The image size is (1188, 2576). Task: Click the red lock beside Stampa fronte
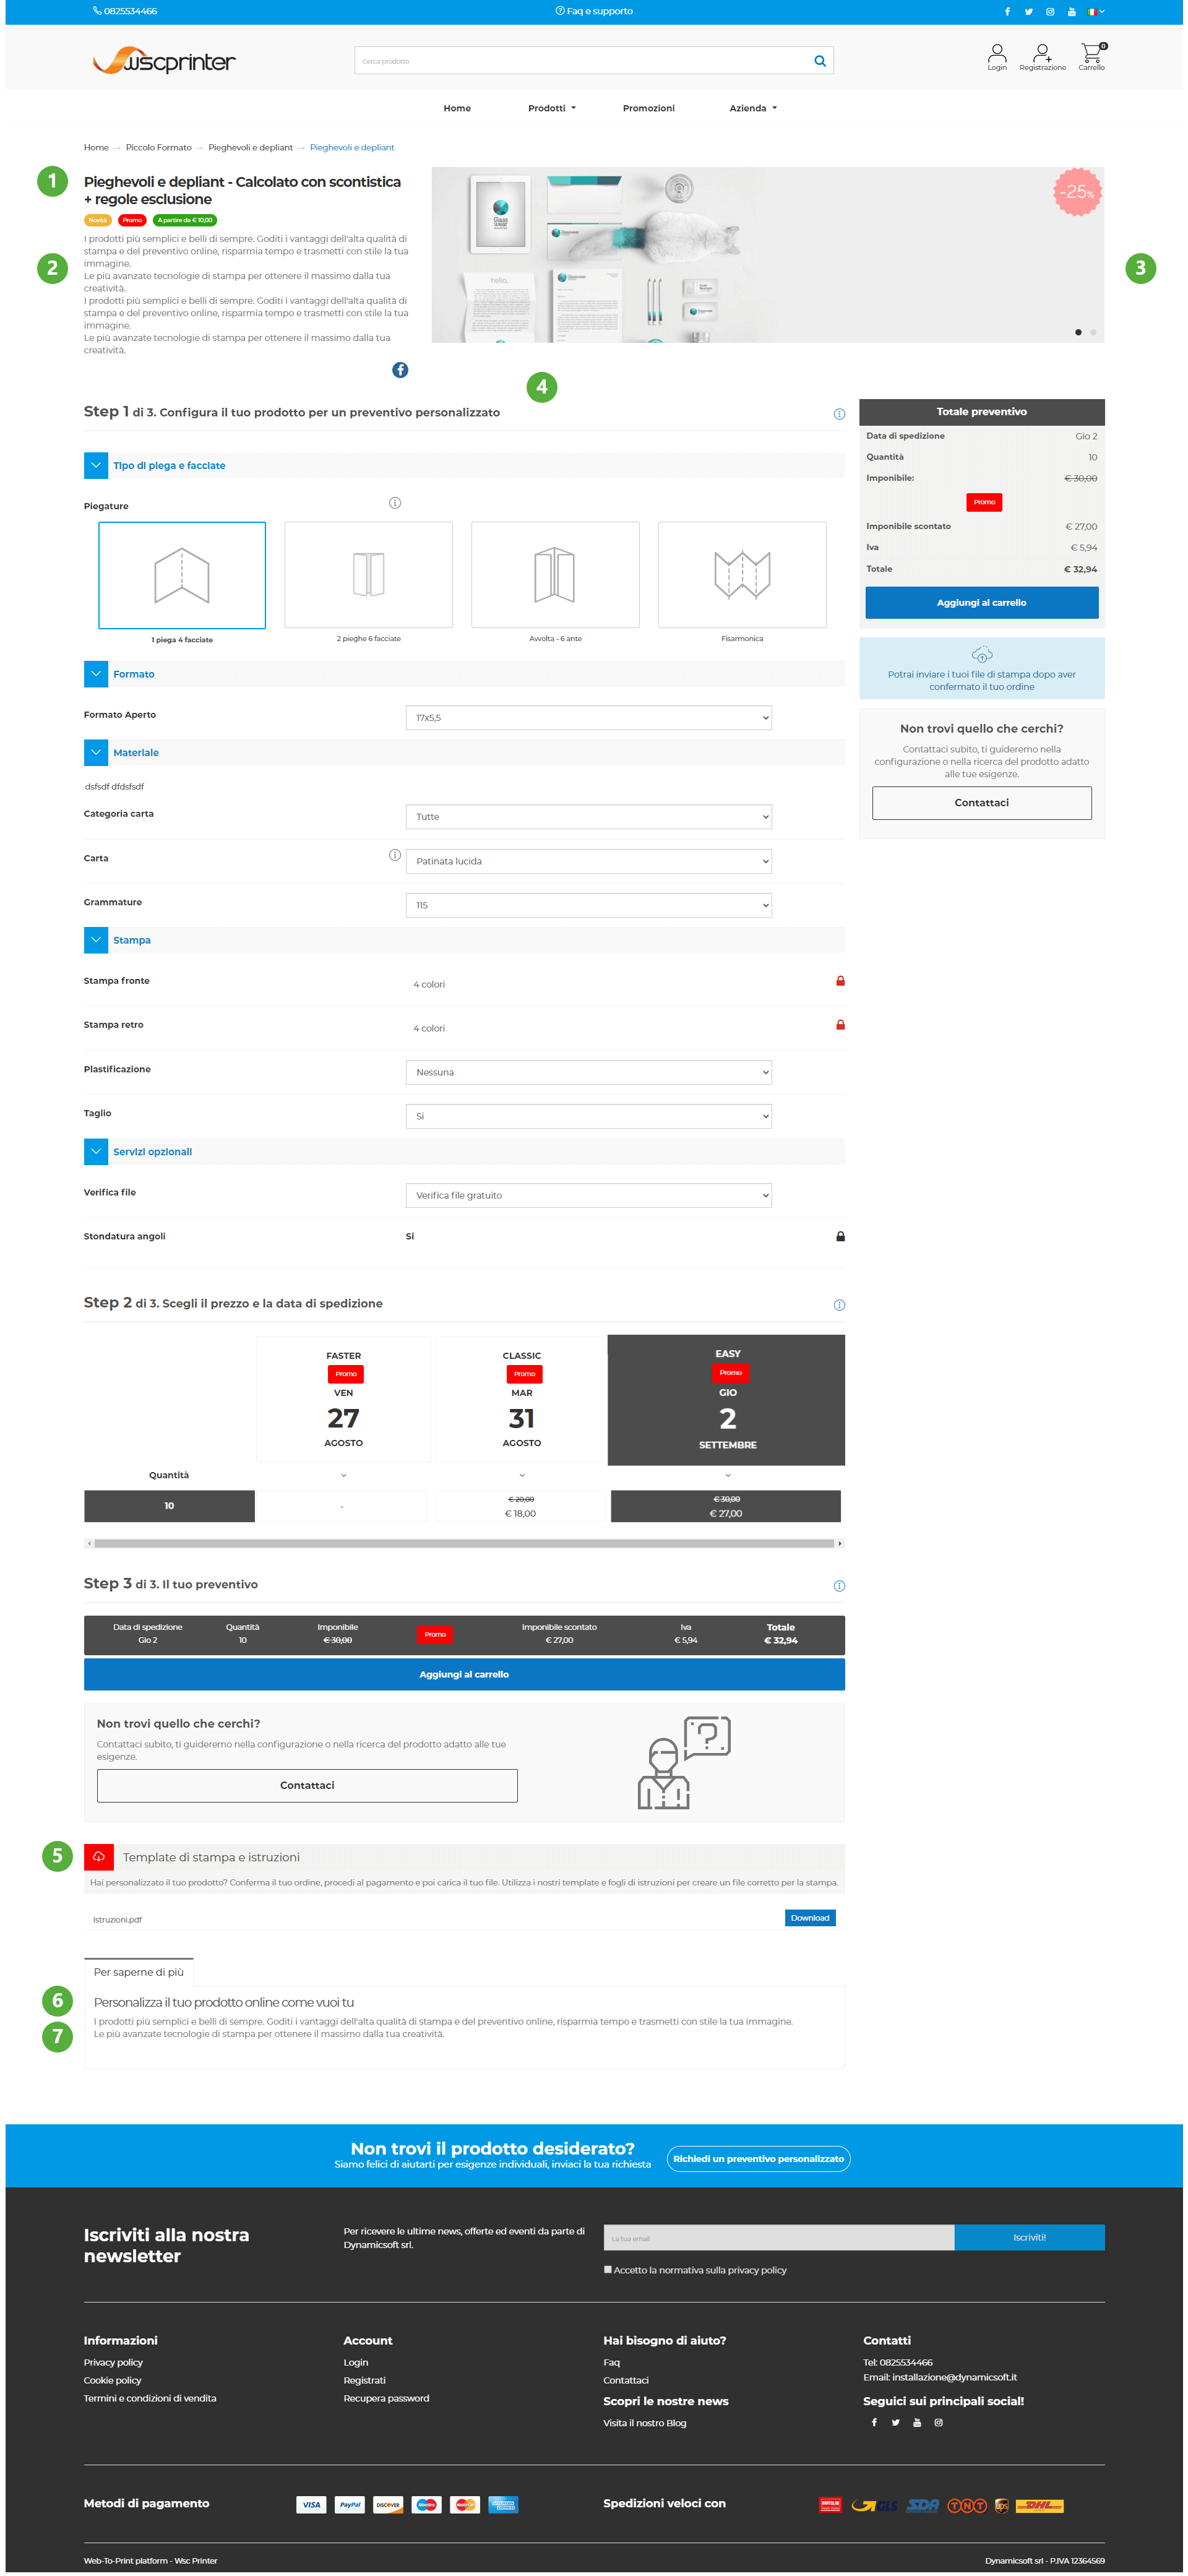(840, 981)
